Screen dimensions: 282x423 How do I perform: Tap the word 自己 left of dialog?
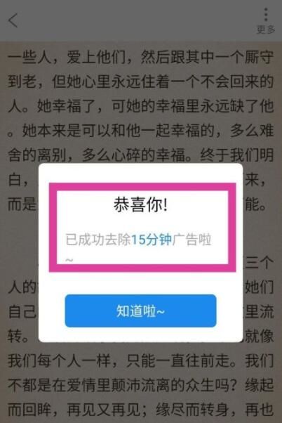22,311
